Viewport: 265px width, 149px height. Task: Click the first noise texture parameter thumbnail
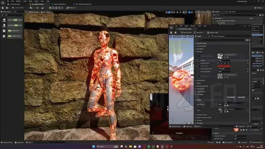220,56
